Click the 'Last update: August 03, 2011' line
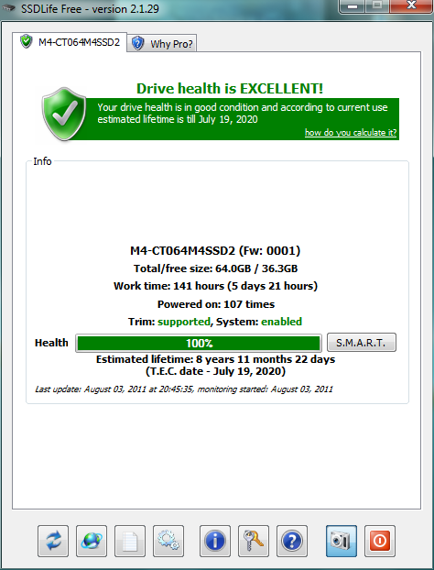This screenshot has width=434, height=570. [x=184, y=389]
